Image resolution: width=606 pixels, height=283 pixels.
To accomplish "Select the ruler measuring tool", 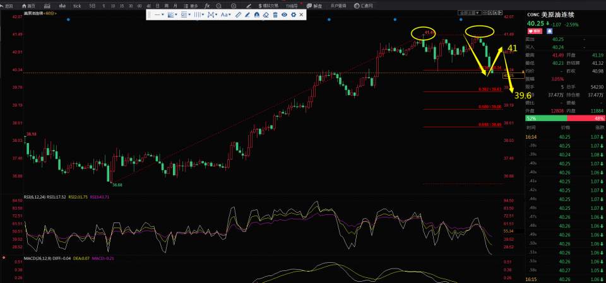I will pyautogui.click(x=239, y=14).
